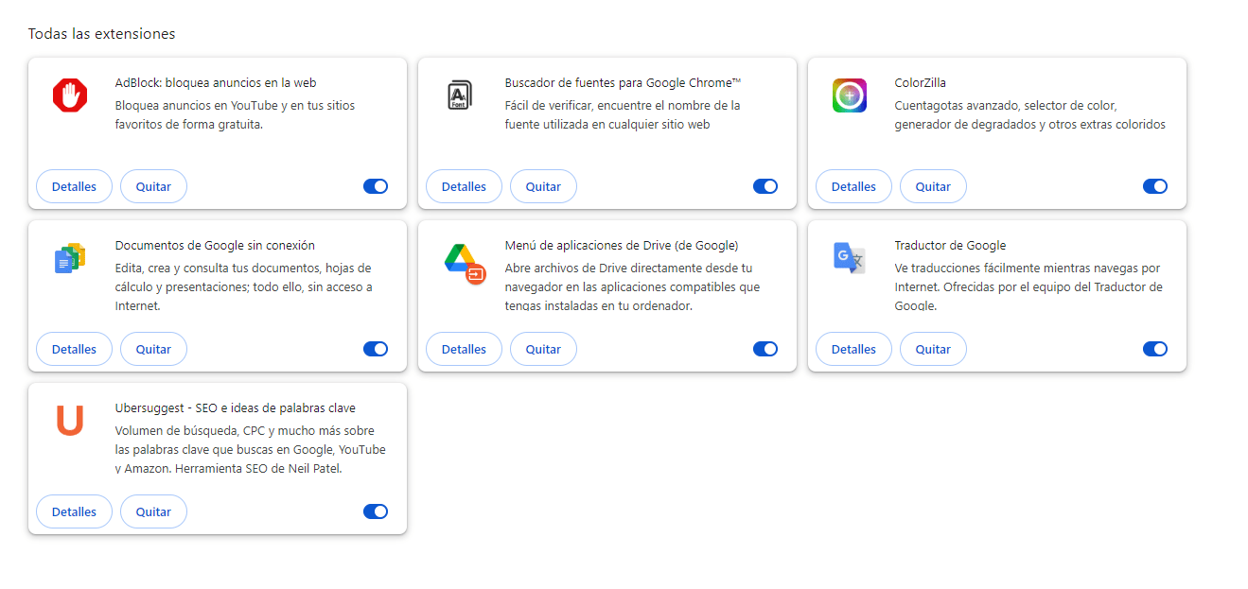Click the Traductor de Google icon
Viewport: 1248px width, 589px height.
coord(850,258)
